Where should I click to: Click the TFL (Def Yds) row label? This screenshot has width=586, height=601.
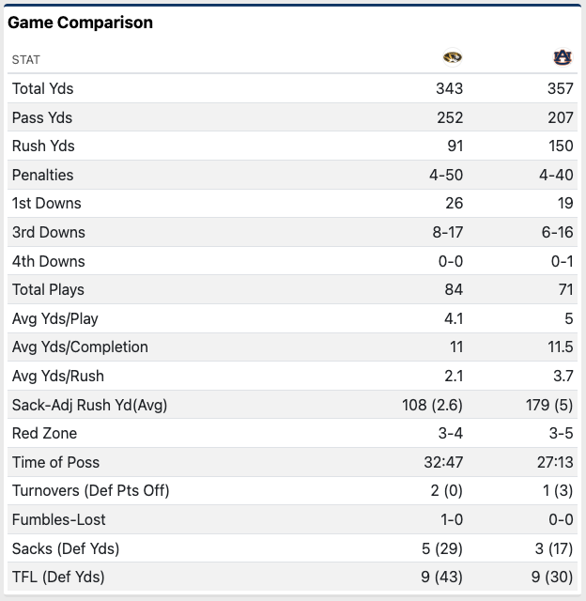[58, 577]
